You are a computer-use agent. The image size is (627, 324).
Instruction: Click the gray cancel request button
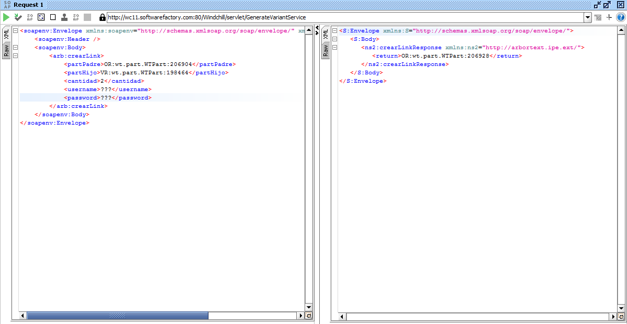tap(87, 17)
